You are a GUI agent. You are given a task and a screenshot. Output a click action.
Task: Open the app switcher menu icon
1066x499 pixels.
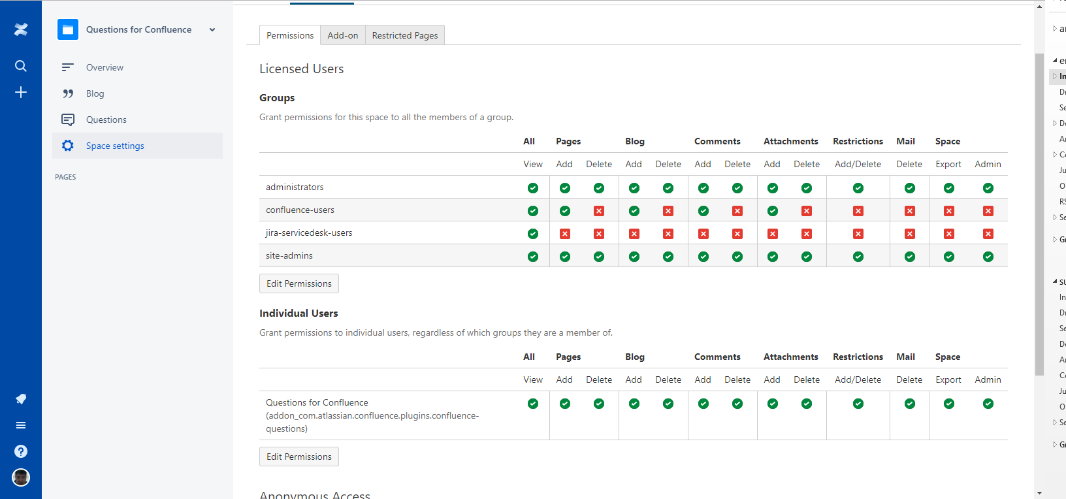point(21,425)
